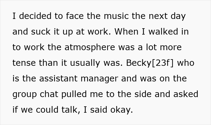Click the word "side"
The width and height of the screenshot is (211, 125).
(x=143, y=94)
